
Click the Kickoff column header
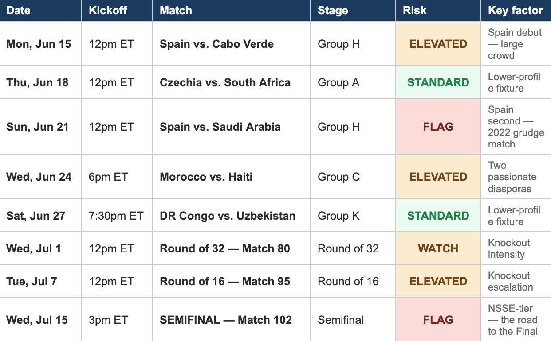117,11
